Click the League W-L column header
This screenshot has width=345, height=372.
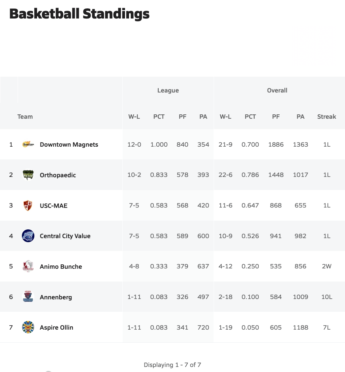(x=134, y=117)
